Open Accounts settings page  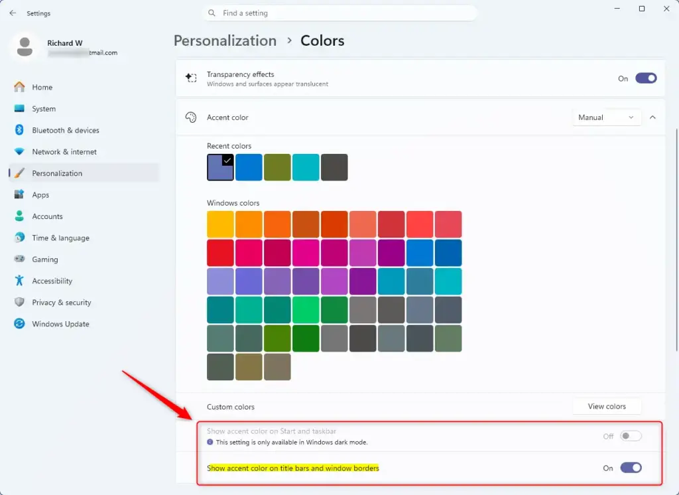click(x=84, y=216)
